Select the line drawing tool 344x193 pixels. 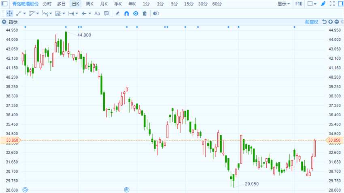[19, 14]
